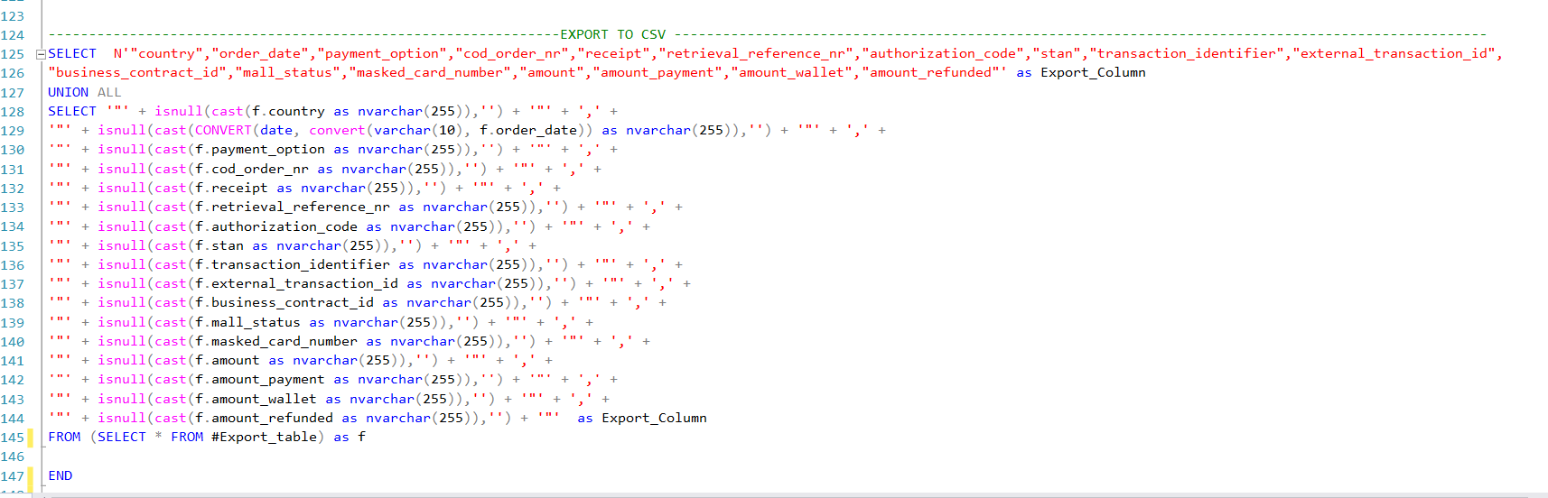Click f.stan on line 135
The image size is (1548, 498).
click(x=219, y=245)
